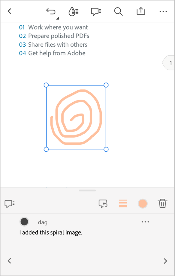The width and height of the screenshot is (175, 276).
Task: Select the color and appearance tool icon
Action: pyautogui.click(x=73, y=11)
